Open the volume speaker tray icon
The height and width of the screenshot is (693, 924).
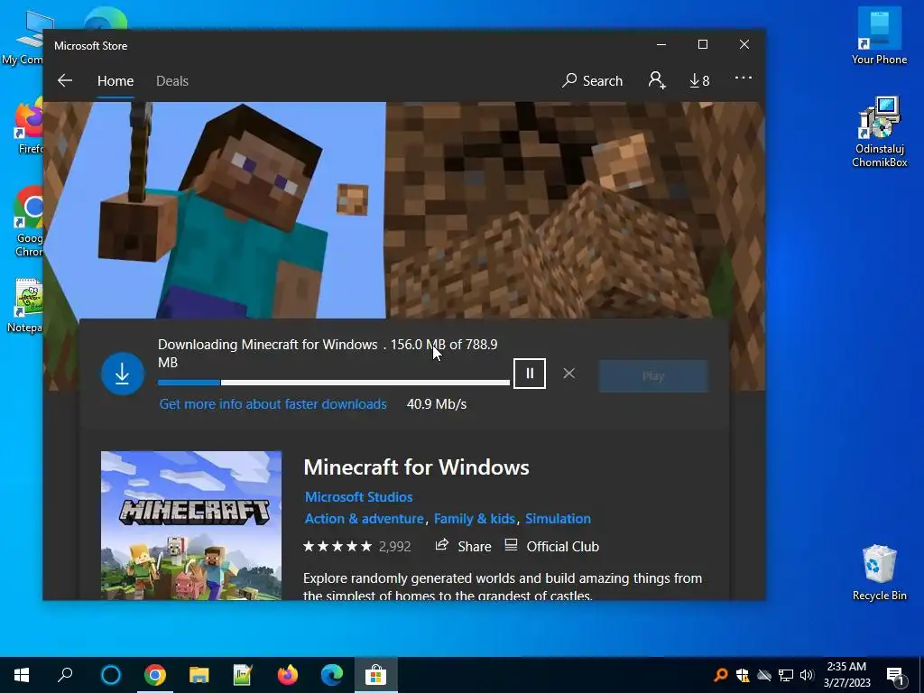click(807, 675)
